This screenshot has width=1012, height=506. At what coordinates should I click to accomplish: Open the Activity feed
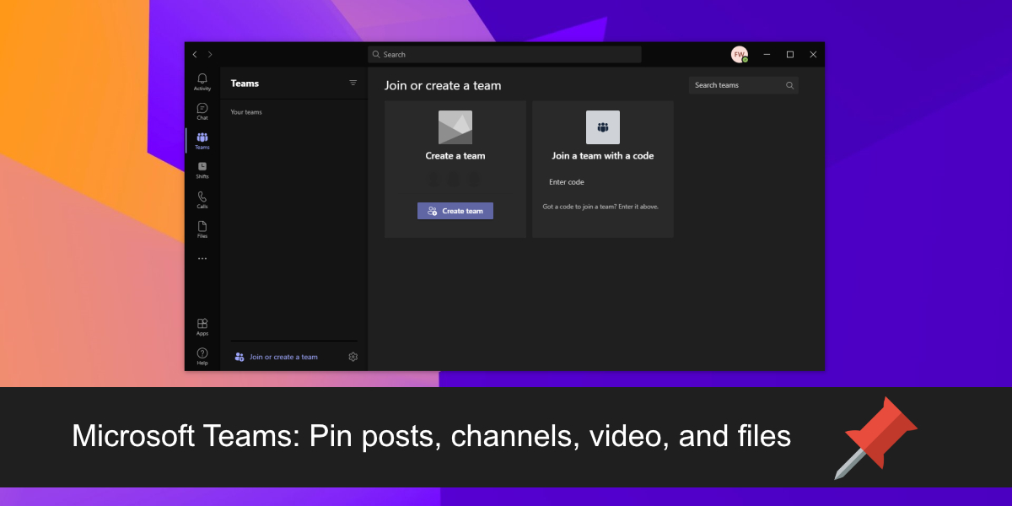tap(202, 80)
